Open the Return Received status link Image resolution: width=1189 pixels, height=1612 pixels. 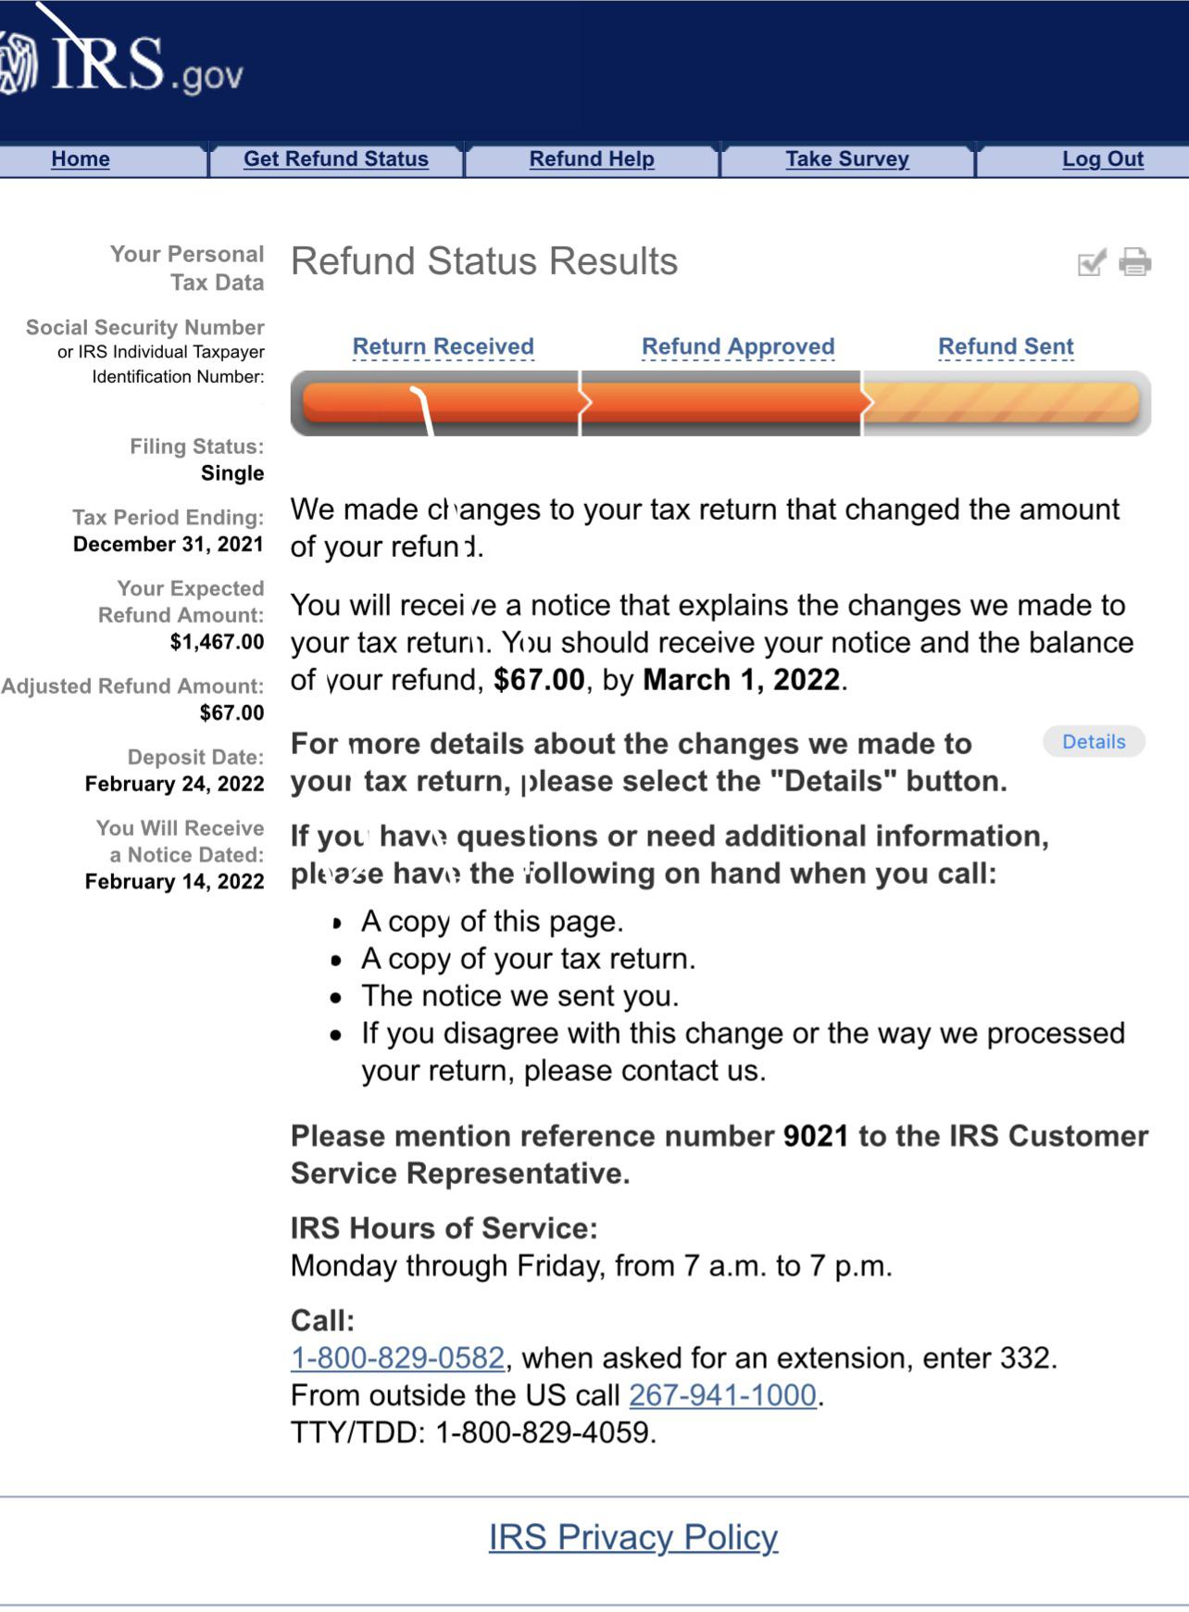click(442, 346)
